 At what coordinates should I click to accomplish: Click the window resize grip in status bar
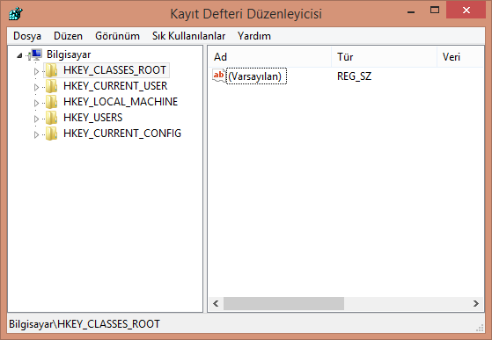[480, 328]
